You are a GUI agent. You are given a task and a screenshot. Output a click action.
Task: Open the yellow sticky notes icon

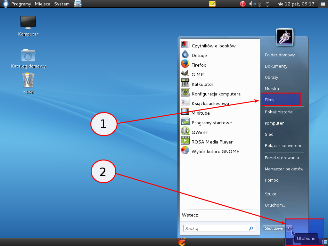click(212, 4)
